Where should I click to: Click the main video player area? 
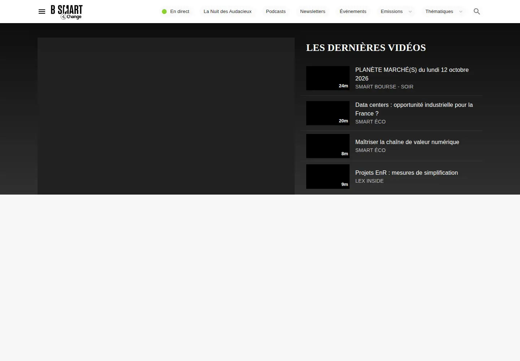166,116
